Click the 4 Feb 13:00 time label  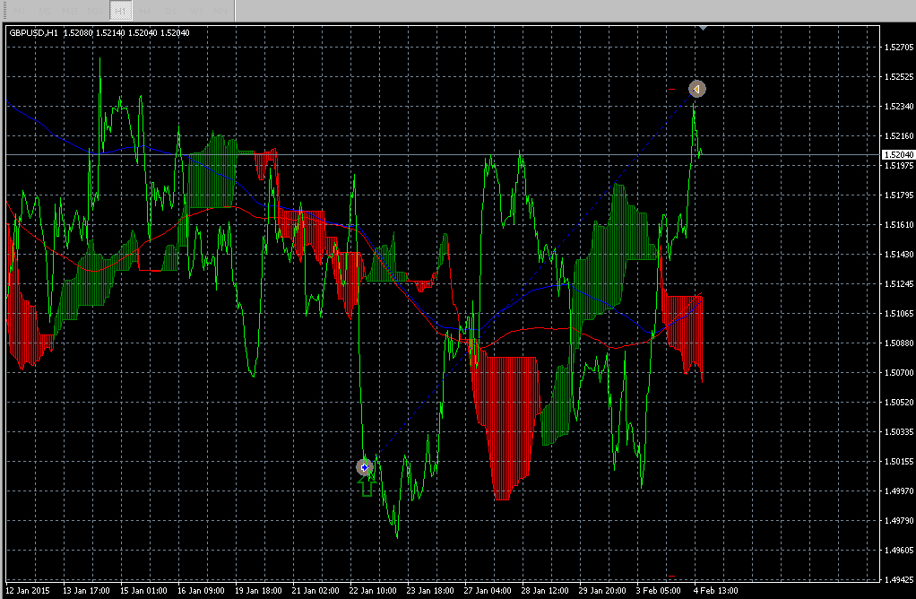[715, 591]
